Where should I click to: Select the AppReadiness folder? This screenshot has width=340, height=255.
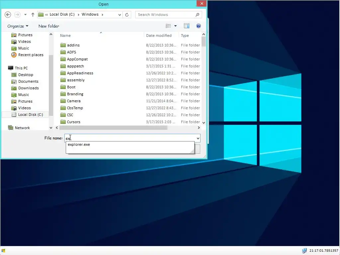80,73
